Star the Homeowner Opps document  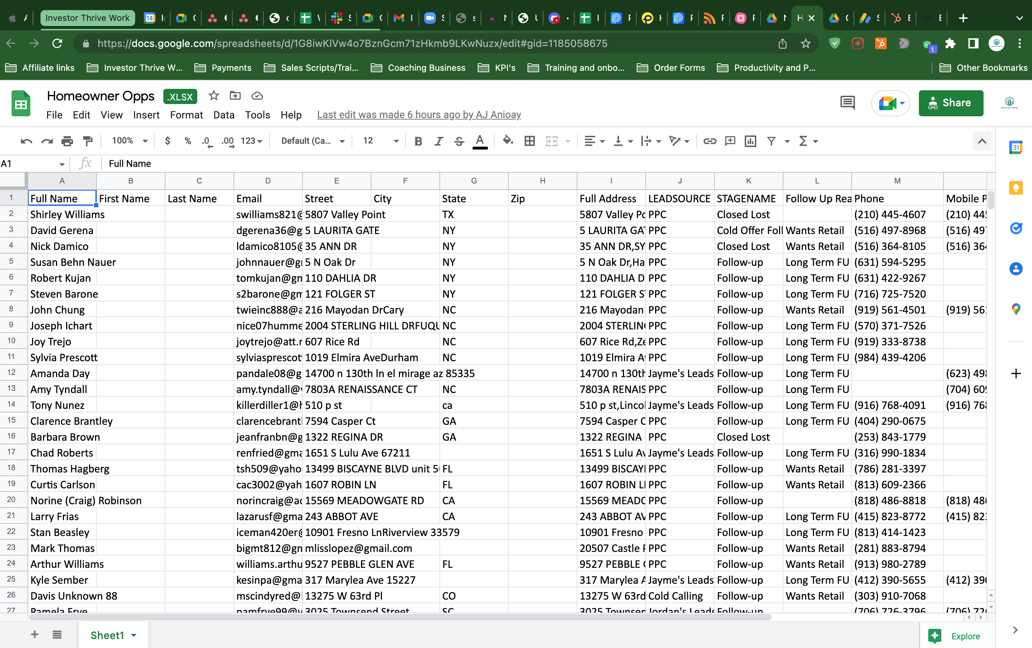click(x=214, y=95)
